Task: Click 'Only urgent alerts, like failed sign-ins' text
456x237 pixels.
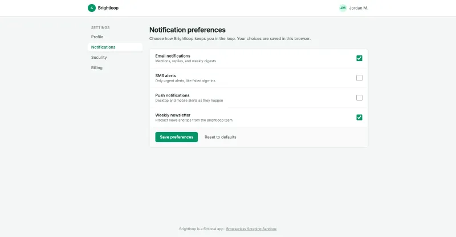Action: click(x=185, y=81)
